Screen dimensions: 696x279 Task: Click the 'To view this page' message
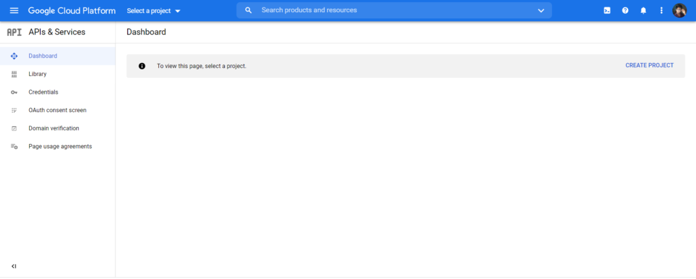pos(201,66)
